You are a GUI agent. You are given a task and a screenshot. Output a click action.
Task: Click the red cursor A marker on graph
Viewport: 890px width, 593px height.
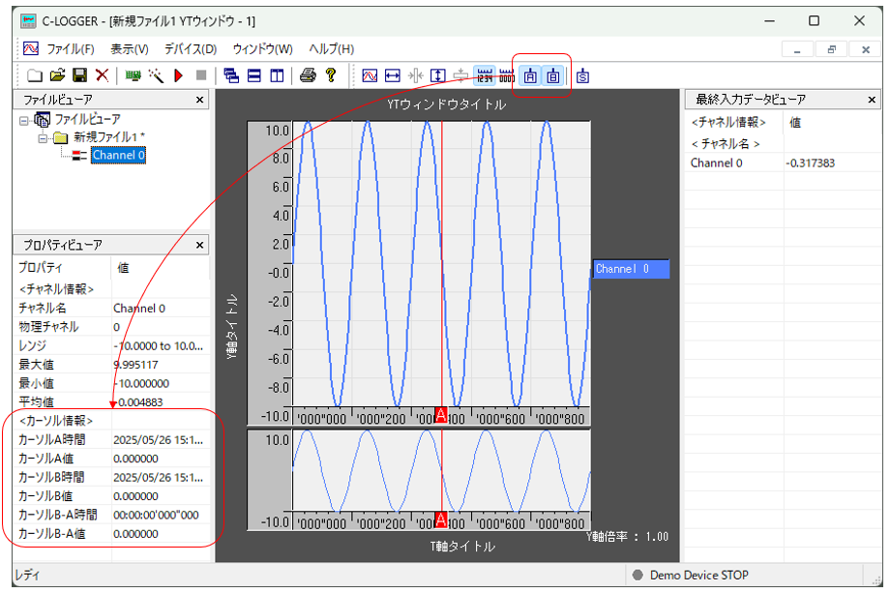pyautogui.click(x=441, y=415)
